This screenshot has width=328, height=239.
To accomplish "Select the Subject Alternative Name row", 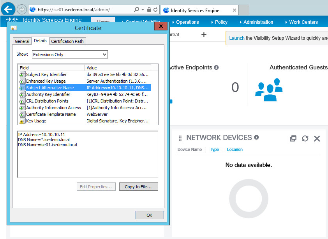I will pos(85,88).
